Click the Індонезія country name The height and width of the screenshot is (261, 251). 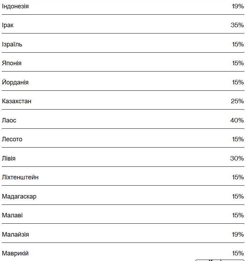coord(15,6)
